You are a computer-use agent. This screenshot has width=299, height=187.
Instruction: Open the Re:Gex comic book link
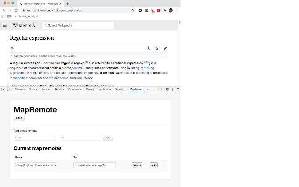[71, 56]
